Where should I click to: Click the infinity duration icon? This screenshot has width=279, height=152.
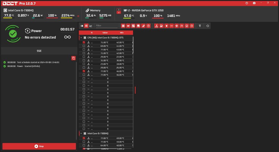[x=68, y=37]
